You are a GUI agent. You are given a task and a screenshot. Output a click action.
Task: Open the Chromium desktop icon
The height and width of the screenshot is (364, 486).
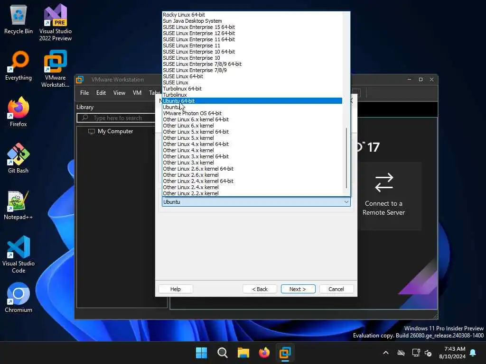point(19,298)
